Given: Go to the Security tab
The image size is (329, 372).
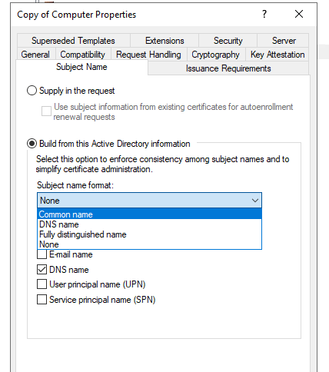Looking at the screenshot, I should [x=228, y=41].
